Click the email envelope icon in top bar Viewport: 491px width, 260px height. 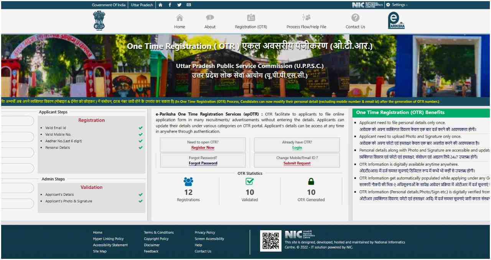[x=189, y=5]
